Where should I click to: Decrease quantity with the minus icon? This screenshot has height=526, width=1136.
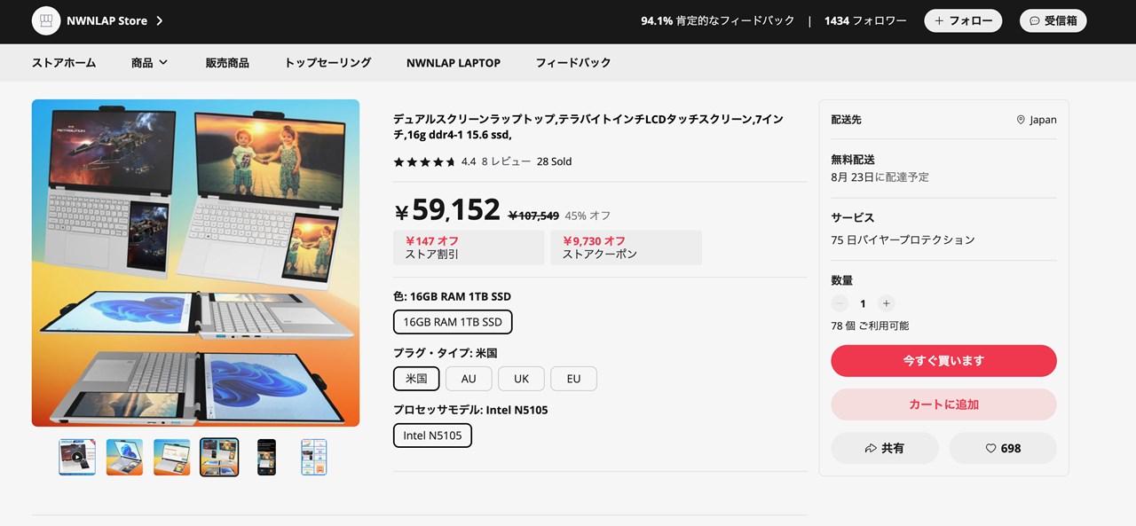pyautogui.click(x=840, y=303)
